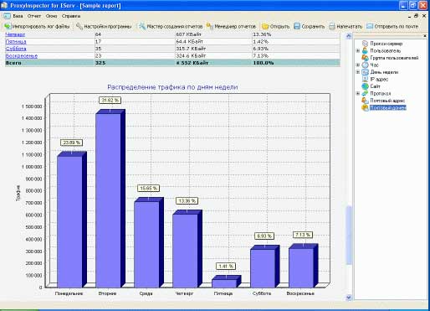This screenshot has height=311, width=430.
Task: Open the Отчет menu
Action: pyautogui.click(x=34, y=16)
